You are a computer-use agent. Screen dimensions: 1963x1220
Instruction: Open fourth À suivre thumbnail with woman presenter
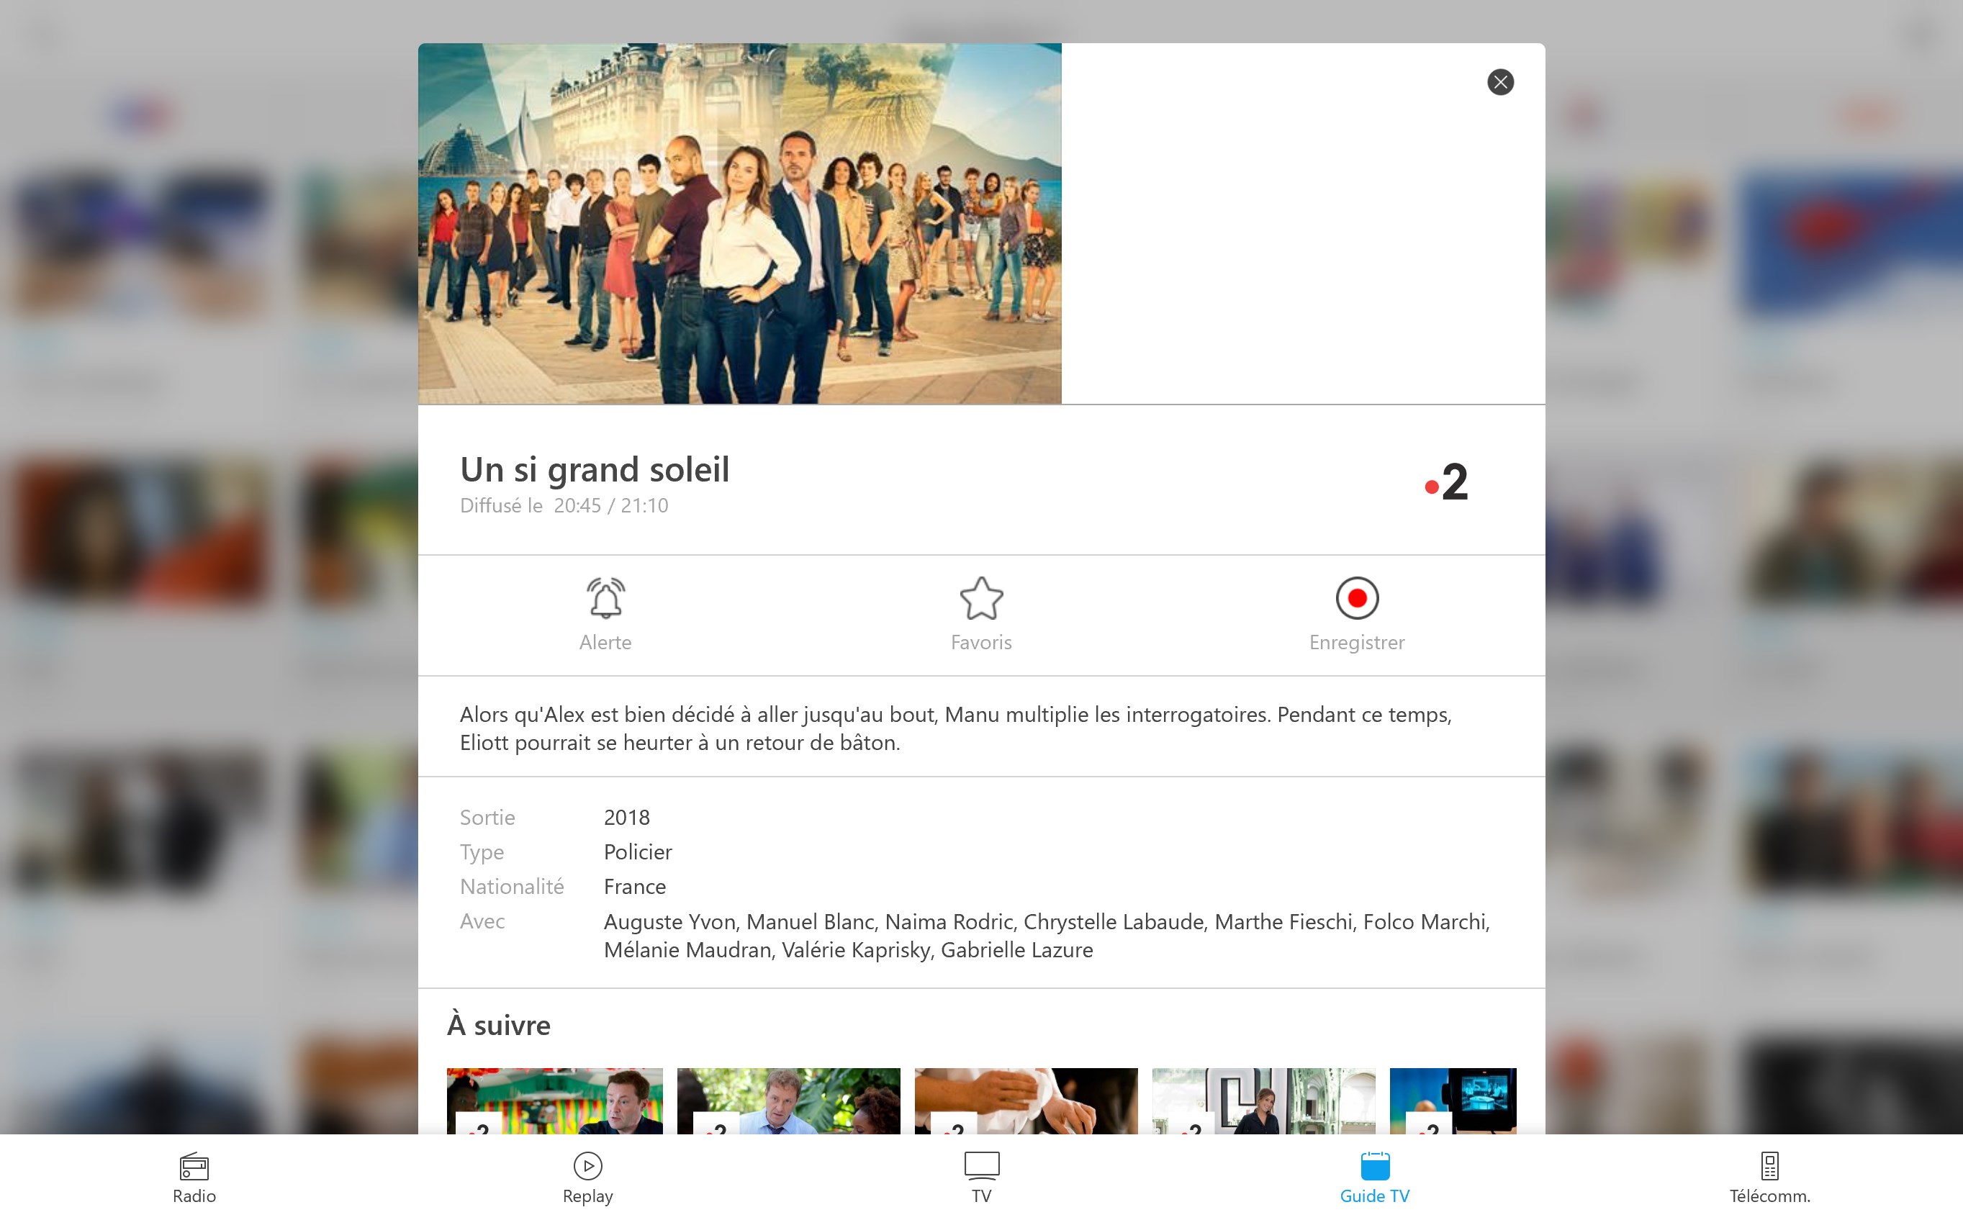pyautogui.click(x=1263, y=1101)
